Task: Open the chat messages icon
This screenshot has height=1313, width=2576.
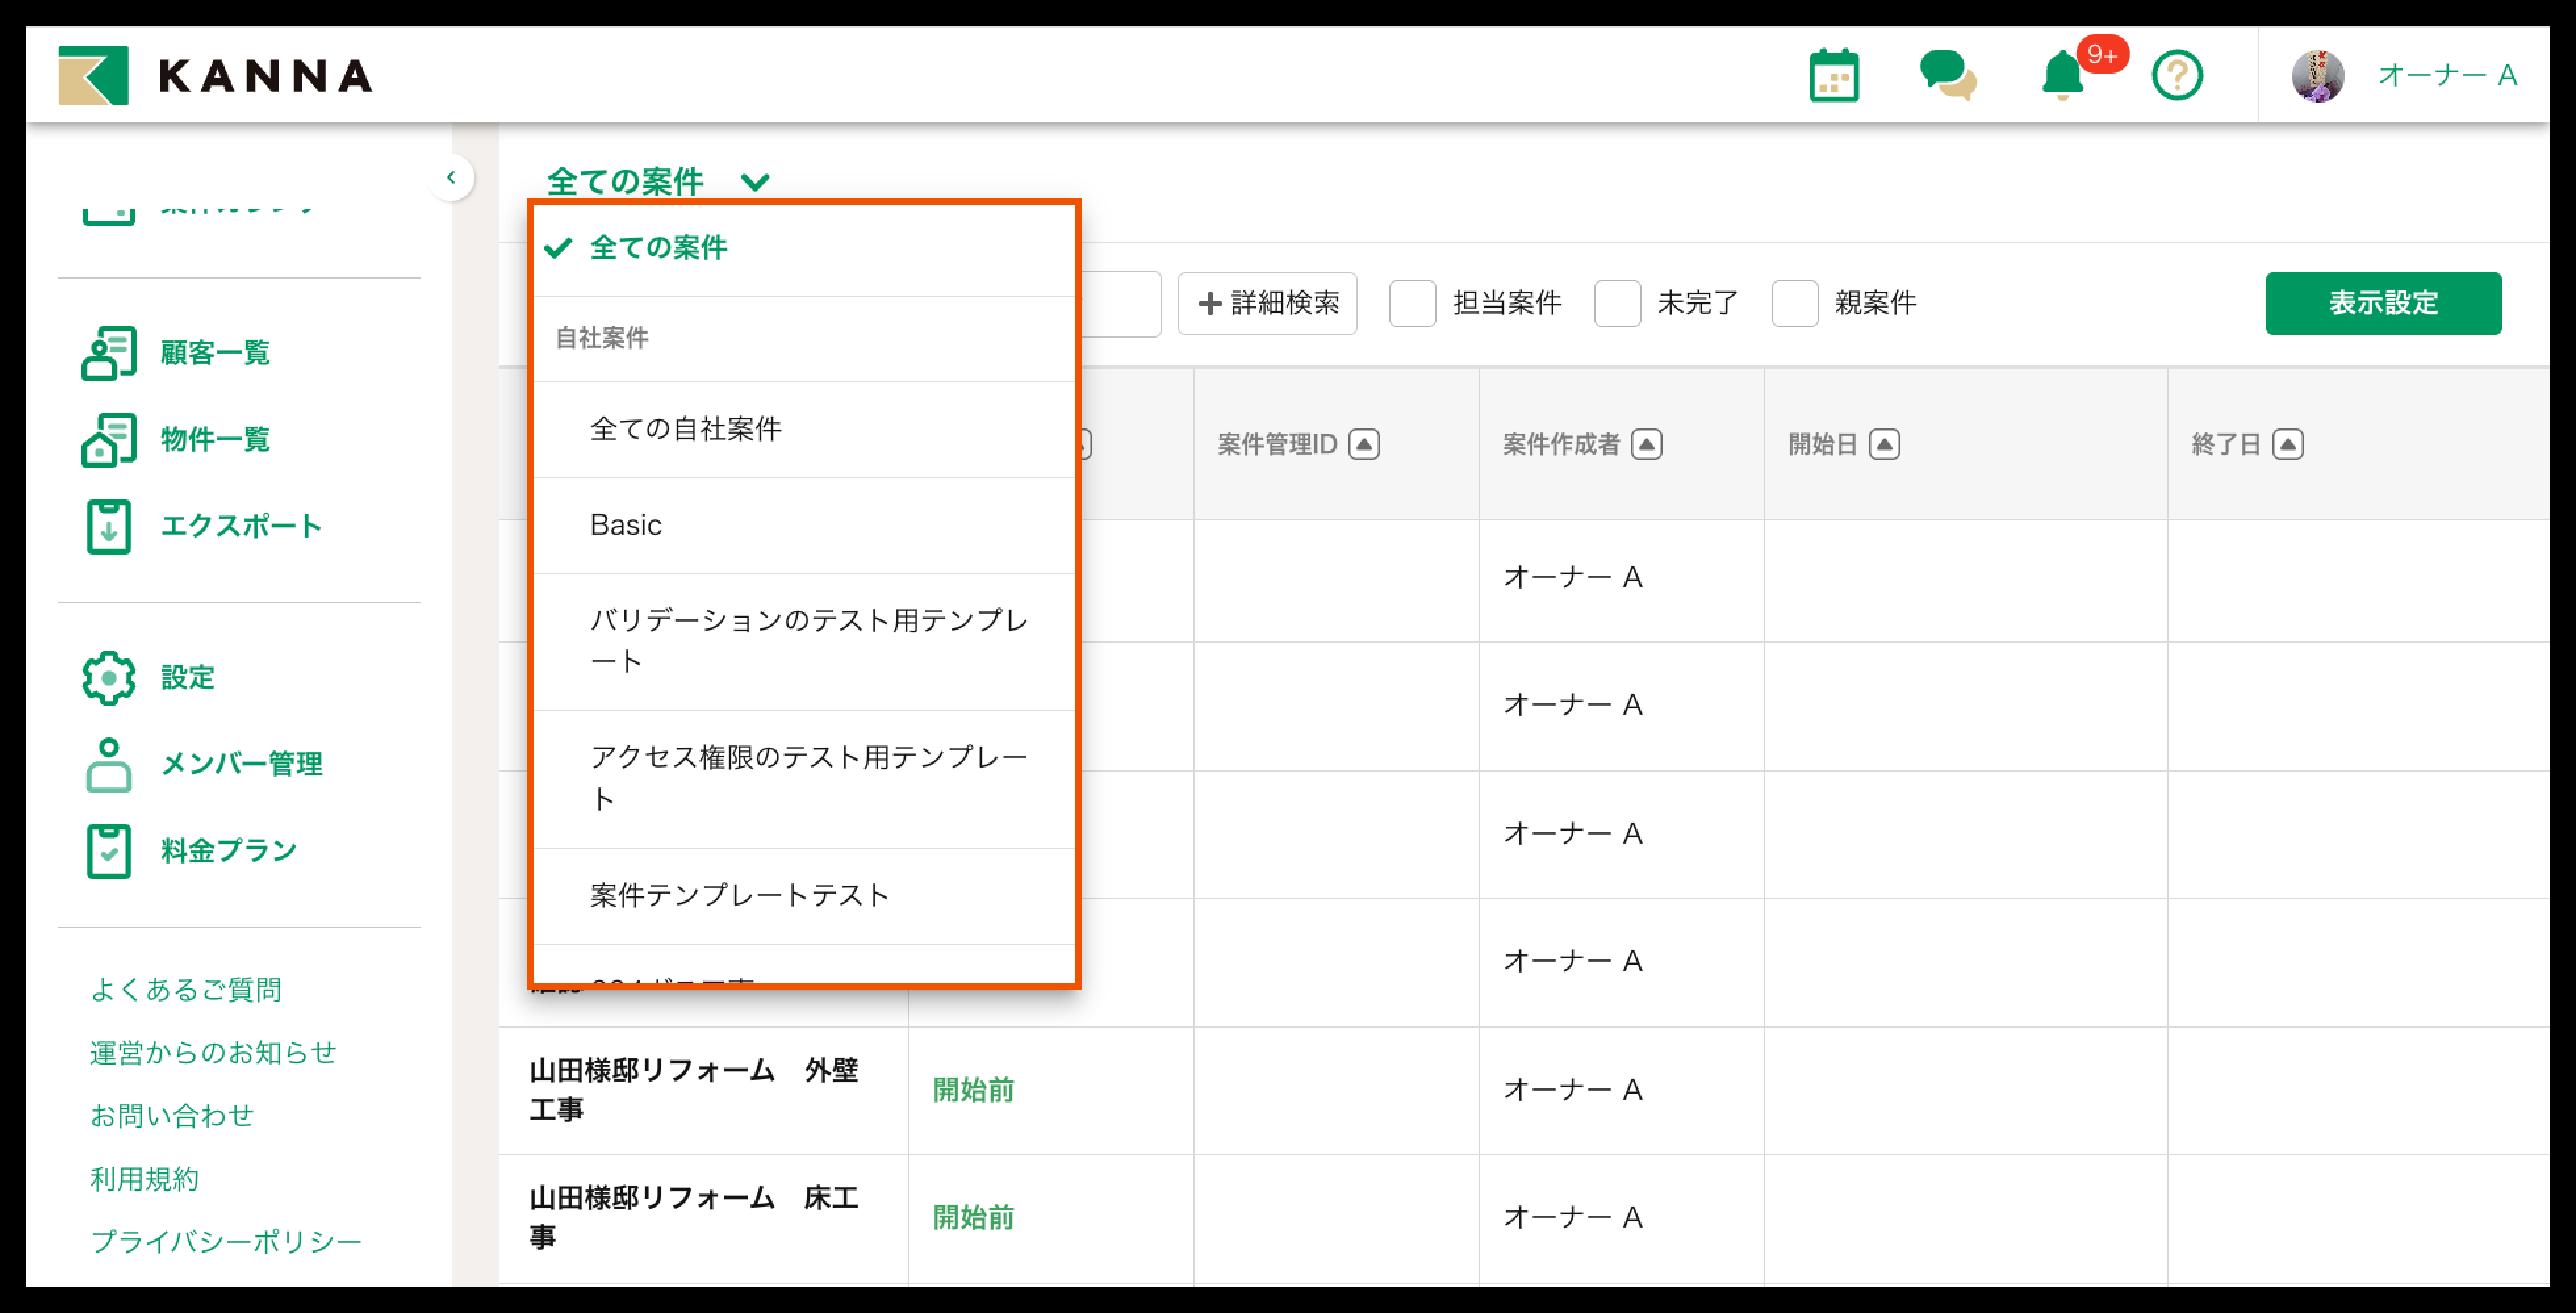Action: [1946, 76]
